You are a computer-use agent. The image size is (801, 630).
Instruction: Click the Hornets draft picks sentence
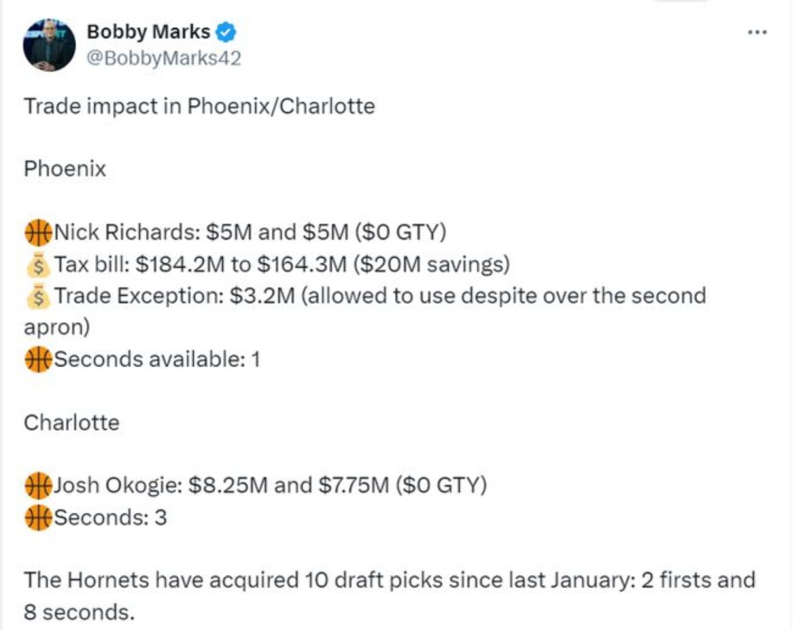click(x=390, y=581)
